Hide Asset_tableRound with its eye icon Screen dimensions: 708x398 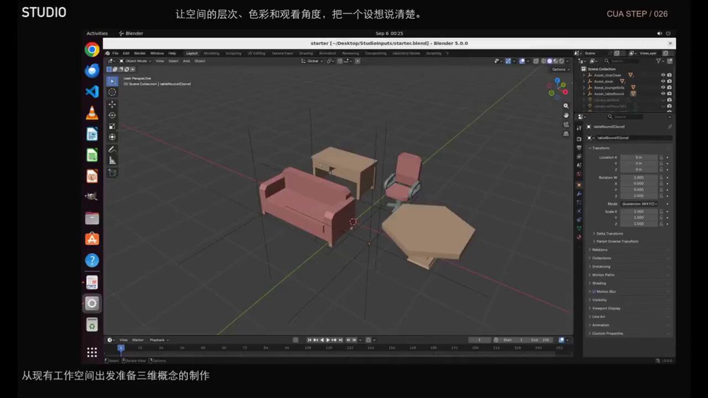point(663,94)
